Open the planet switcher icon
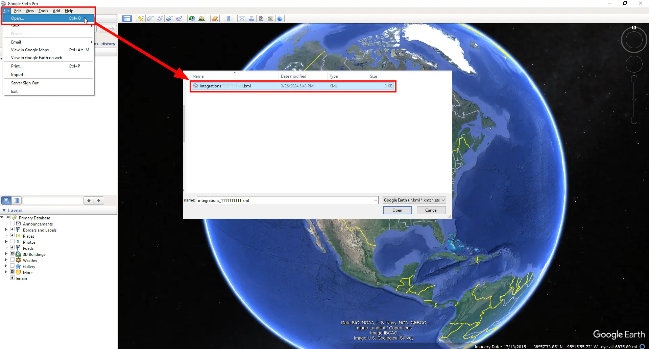Viewport: 649px width, 349px height. tap(215, 19)
